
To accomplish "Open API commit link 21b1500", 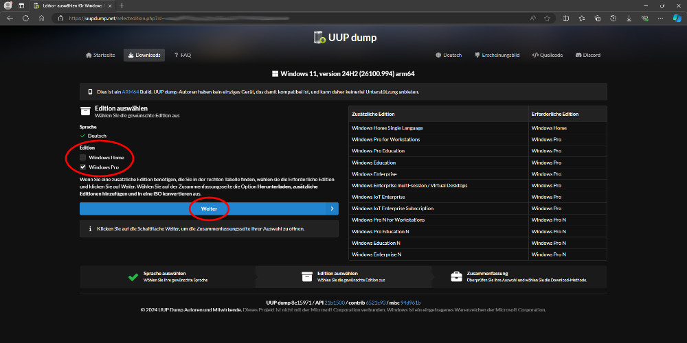I will point(335,303).
